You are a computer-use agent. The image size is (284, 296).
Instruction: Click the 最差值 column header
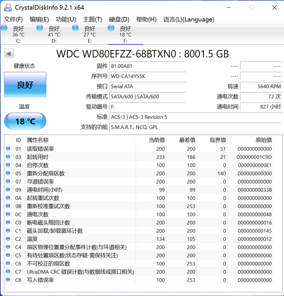[x=181, y=140]
